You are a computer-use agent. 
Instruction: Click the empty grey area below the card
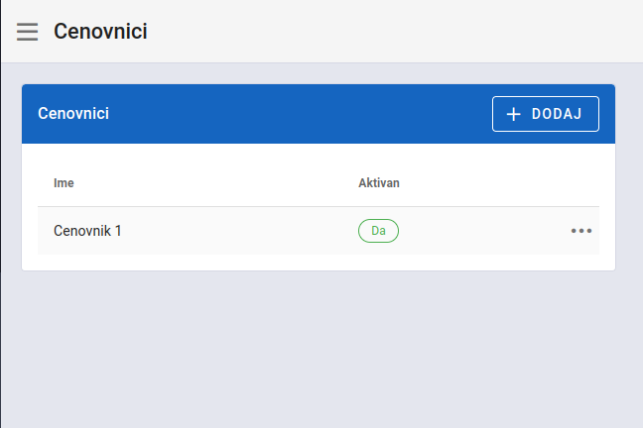pyautogui.click(x=320, y=348)
